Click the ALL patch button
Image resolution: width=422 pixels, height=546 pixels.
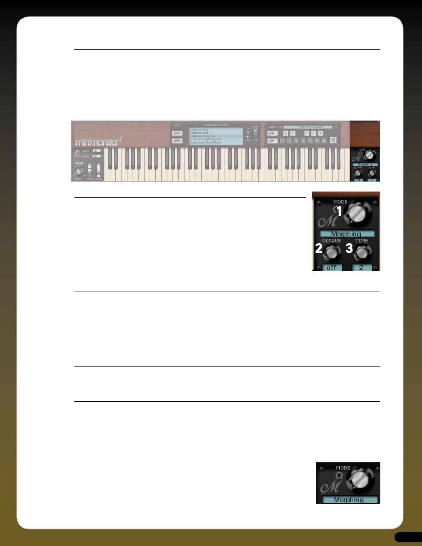click(x=272, y=141)
